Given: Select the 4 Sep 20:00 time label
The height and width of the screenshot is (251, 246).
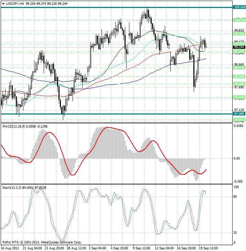Looking at the screenshot, I should [x=119, y=248].
